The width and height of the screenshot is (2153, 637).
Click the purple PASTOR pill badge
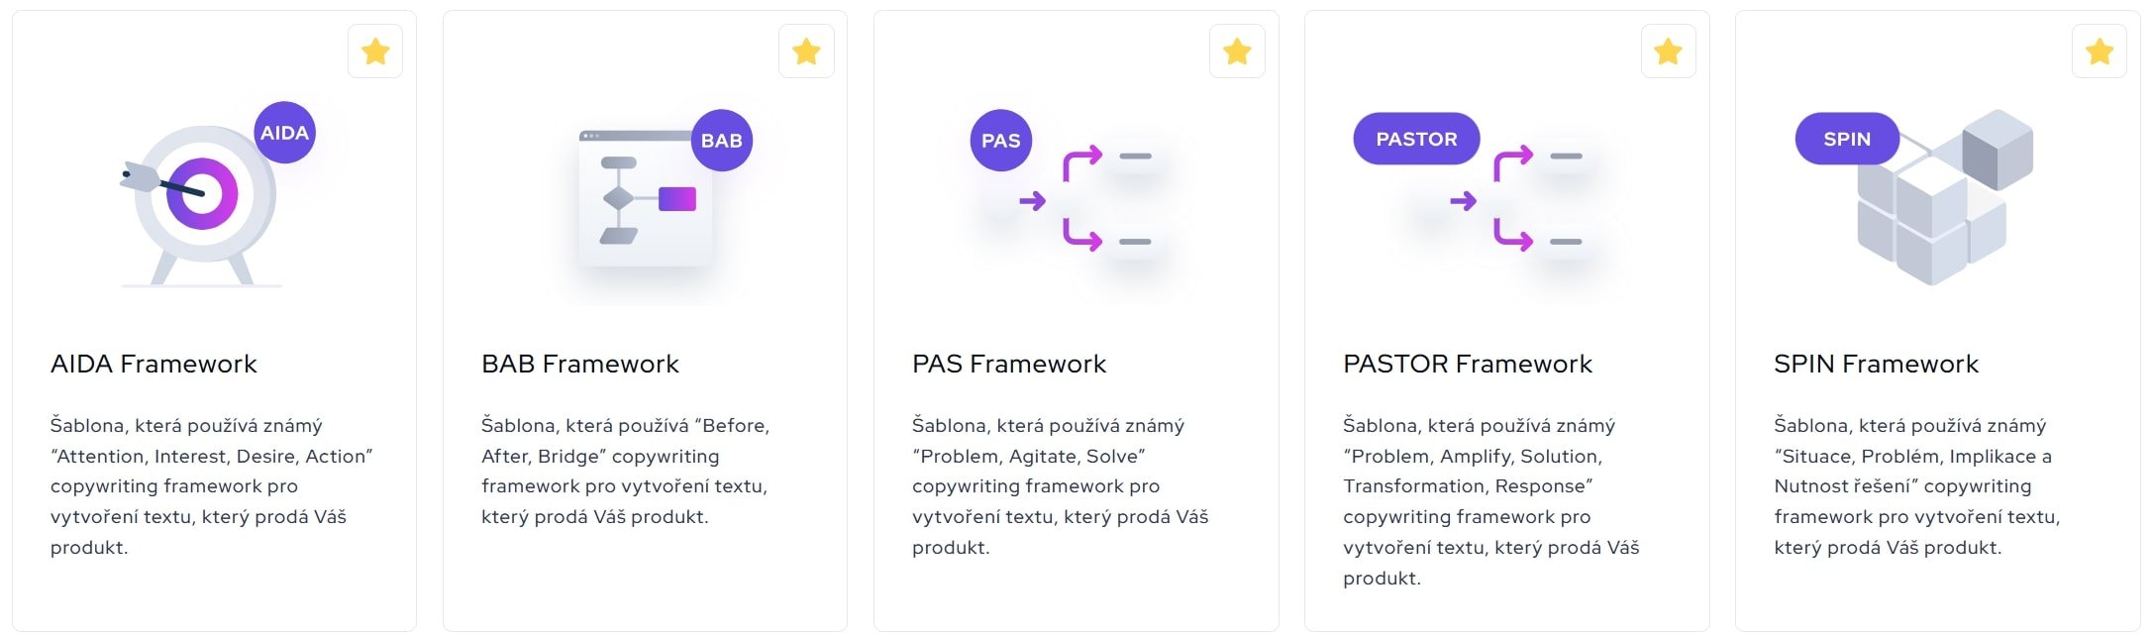point(1416,139)
